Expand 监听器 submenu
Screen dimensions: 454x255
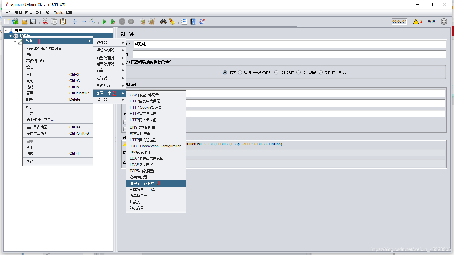110,99
